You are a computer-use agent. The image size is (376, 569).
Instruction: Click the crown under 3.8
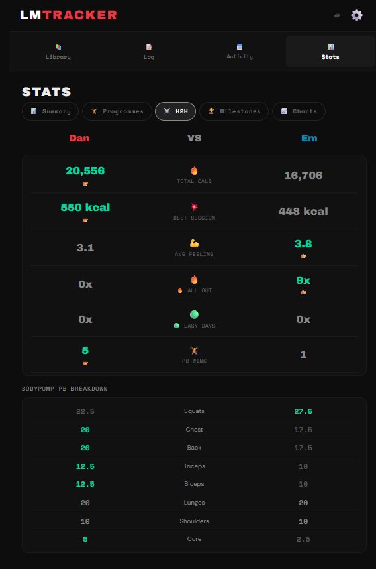303,256
